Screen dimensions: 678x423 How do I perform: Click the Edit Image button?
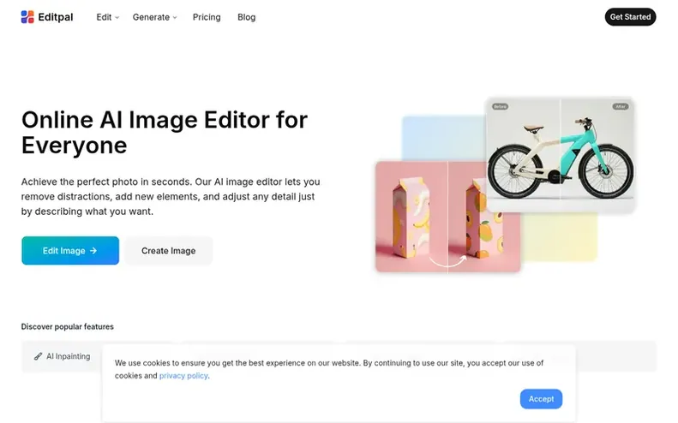(70, 251)
